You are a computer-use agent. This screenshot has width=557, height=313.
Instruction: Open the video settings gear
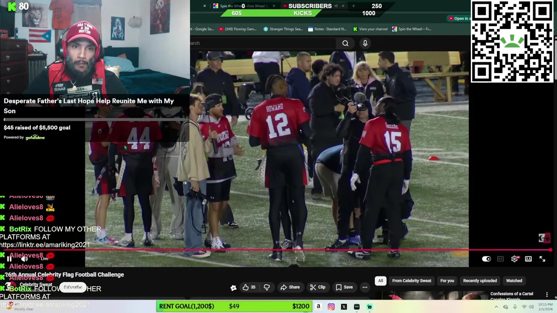pyautogui.click(x=514, y=259)
